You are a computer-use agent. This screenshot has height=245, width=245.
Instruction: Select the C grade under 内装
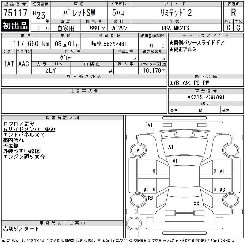pyautogui.click(x=238, y=28)
